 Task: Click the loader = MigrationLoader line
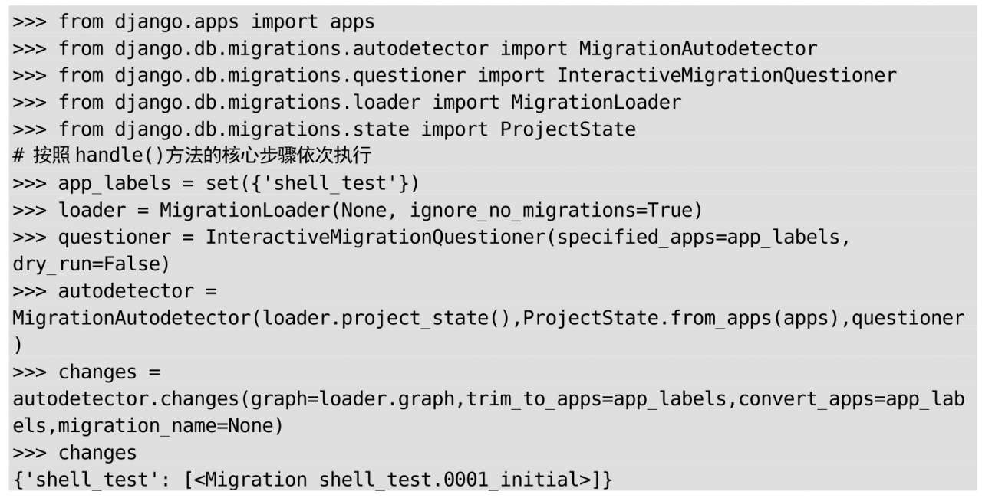[x=358, y=210]
